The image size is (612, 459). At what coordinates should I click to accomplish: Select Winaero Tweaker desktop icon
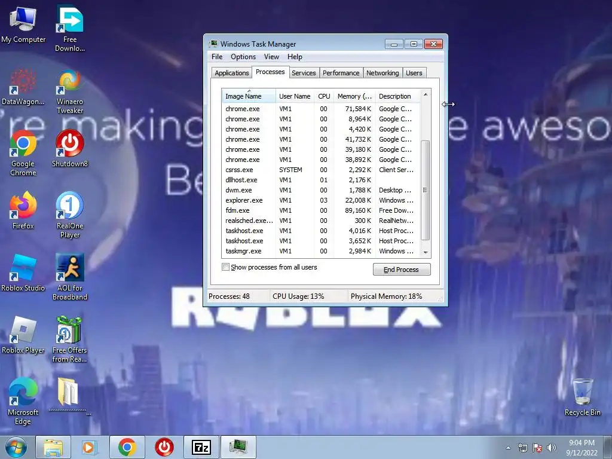[70, 91]
